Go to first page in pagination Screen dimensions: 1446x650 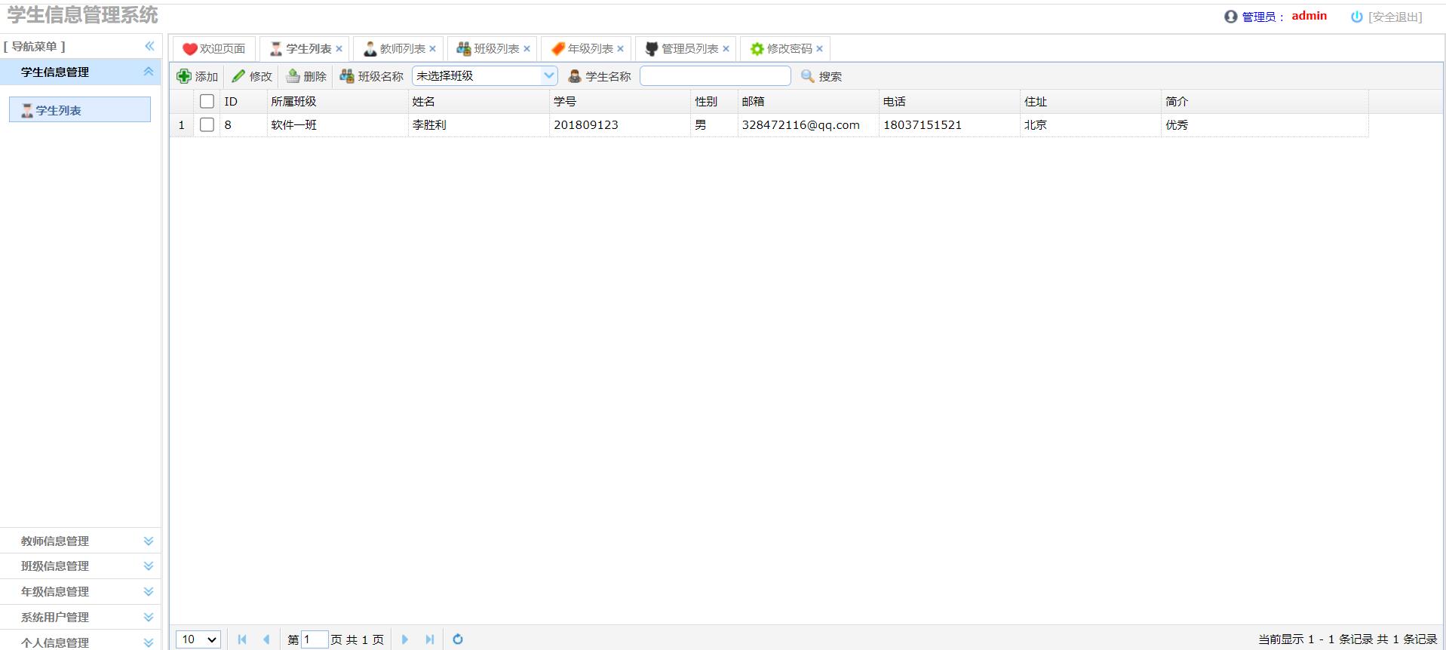click(242, 639)
